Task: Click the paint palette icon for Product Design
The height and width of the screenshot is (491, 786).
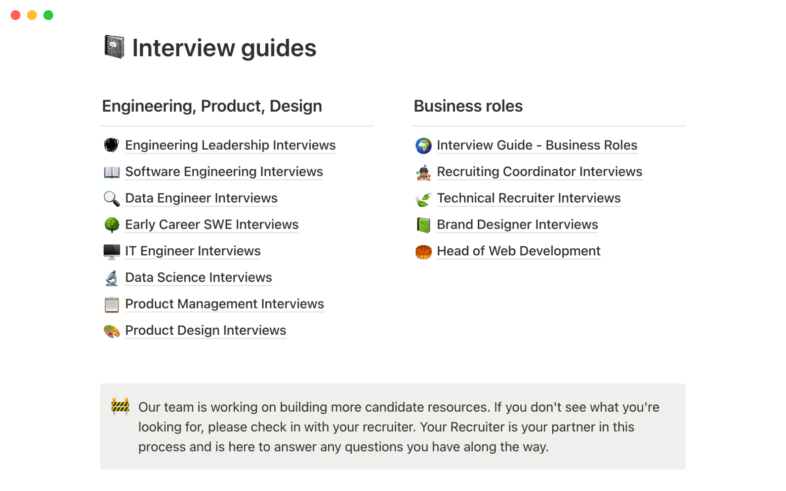Action: pyautogui.click(x=111, y=331)
